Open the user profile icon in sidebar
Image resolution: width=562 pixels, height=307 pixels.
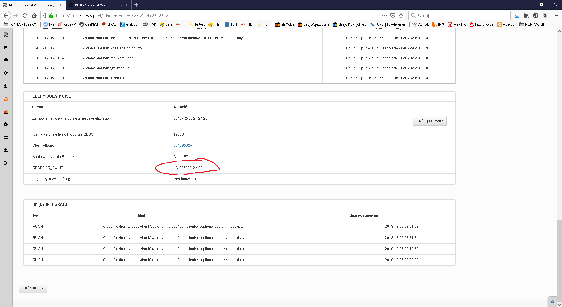(6, 150)
